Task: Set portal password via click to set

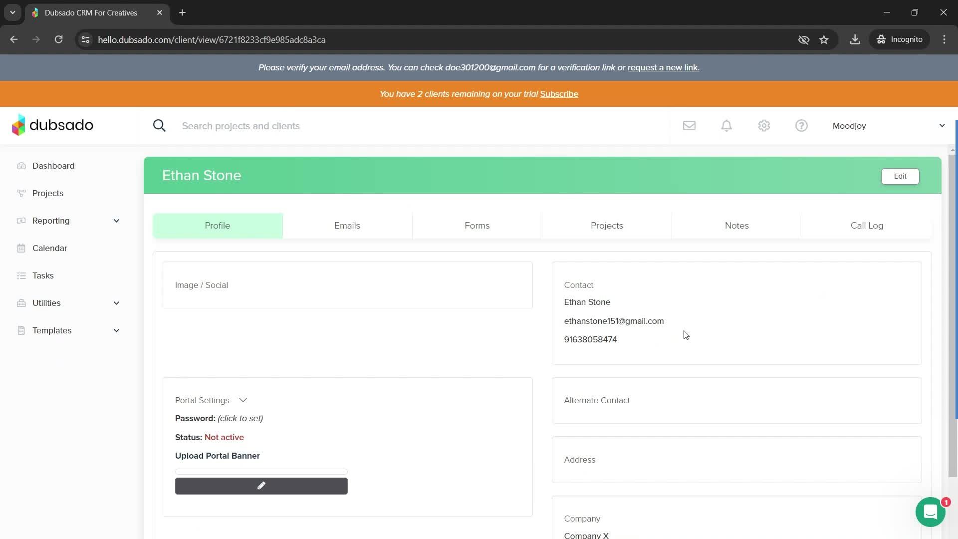Action: click(x=240, y=418)
